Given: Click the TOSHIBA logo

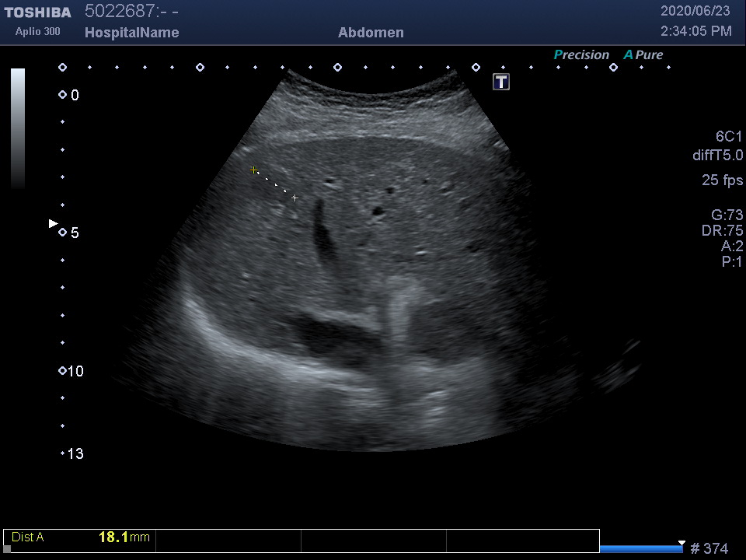Looking at the screenshot, I should click(x=37, y=12).
